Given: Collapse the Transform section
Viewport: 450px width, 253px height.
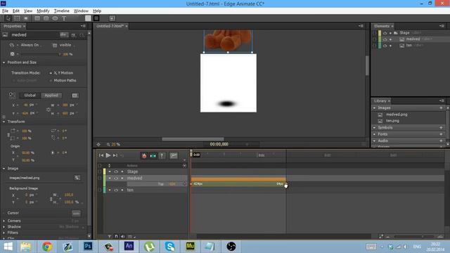Looking at the screenshot, I should (4, 122).
